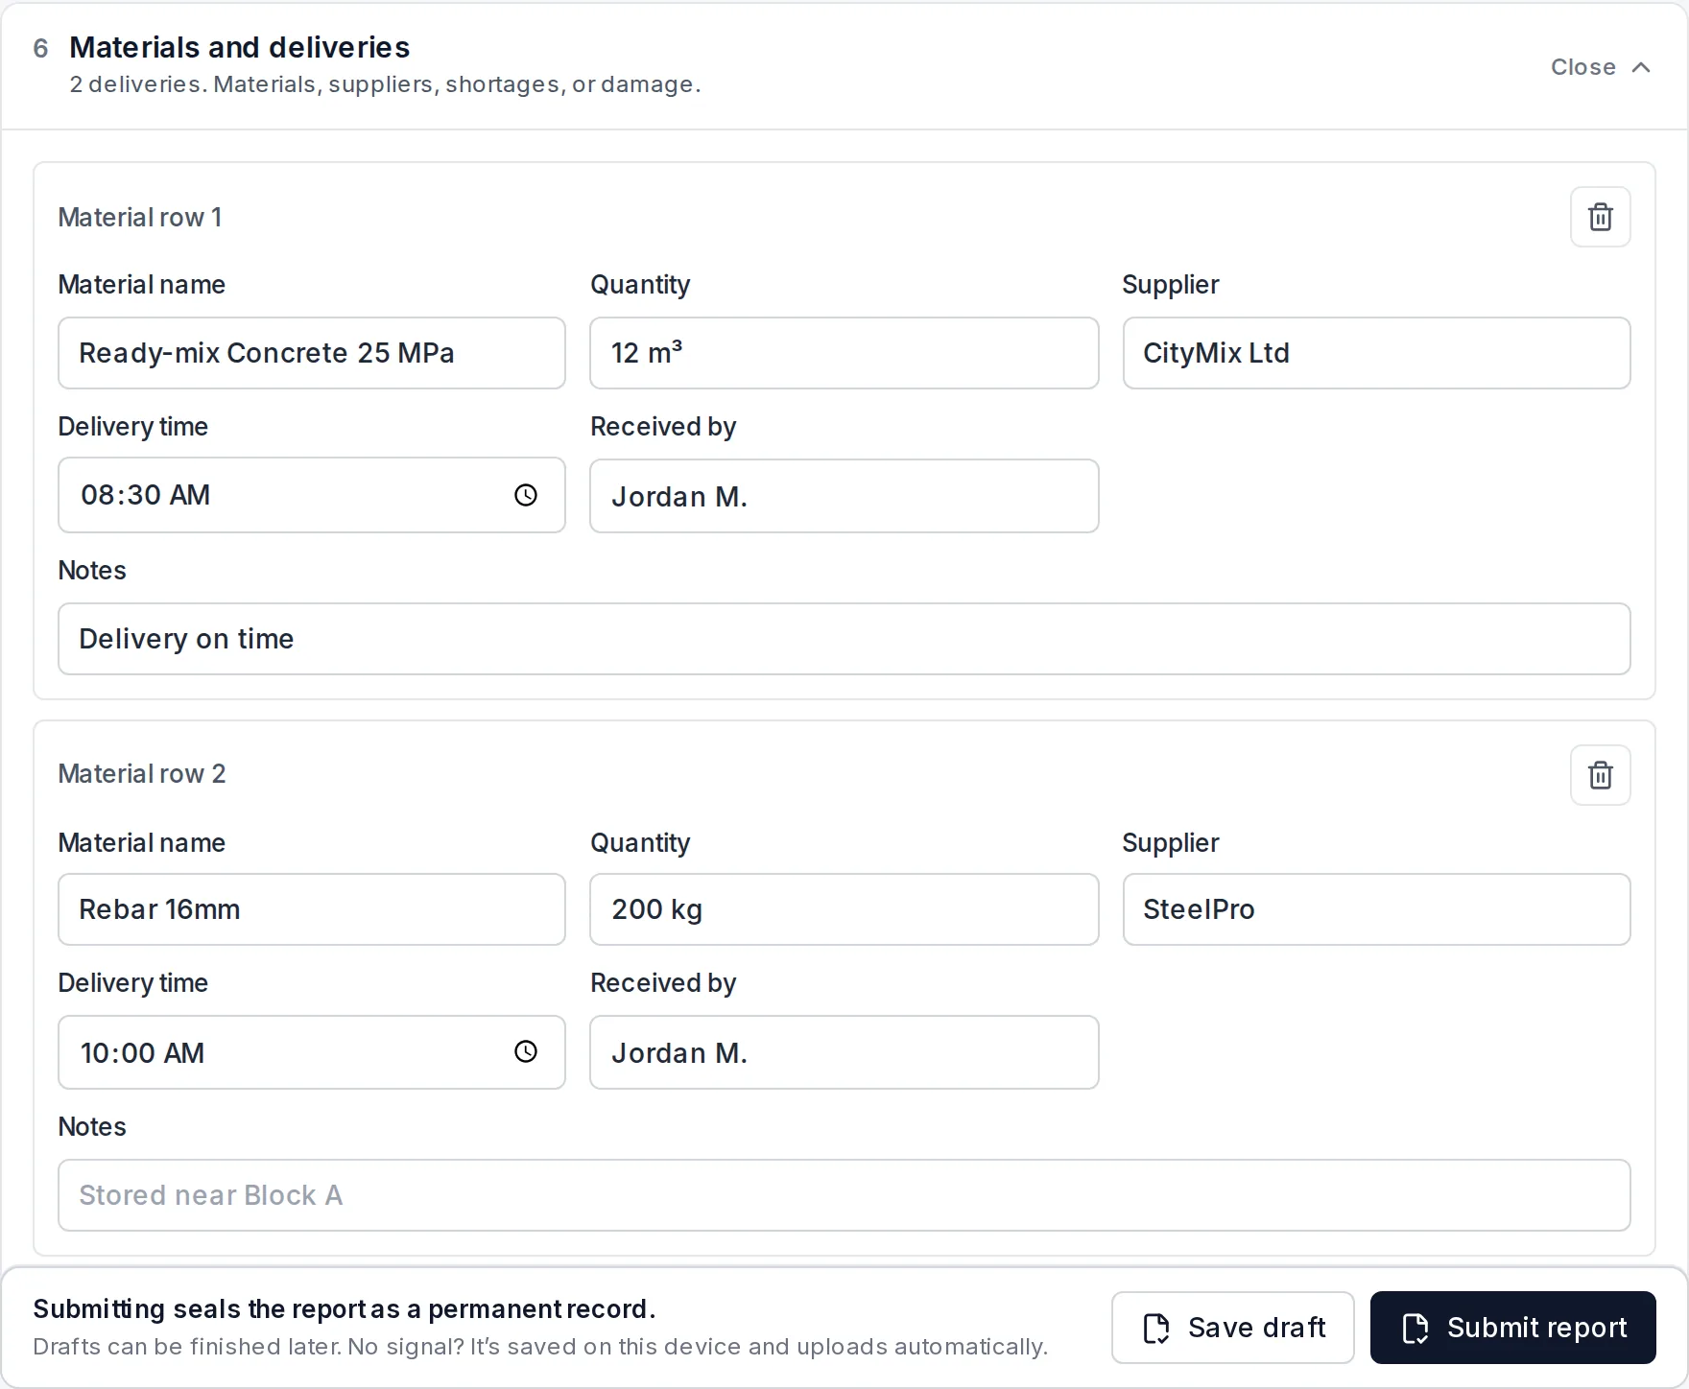The width and height of the screenshot is (1689, 1389).
Task: Click the Stored near Block A notes field
Action: [844, 1195]
